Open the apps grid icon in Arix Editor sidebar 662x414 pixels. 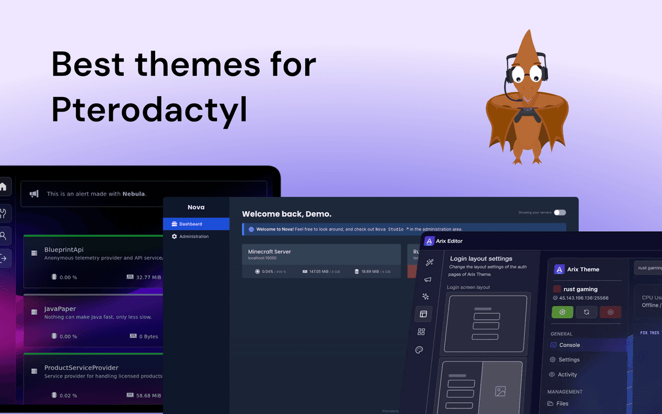click(x=421, y=331)
